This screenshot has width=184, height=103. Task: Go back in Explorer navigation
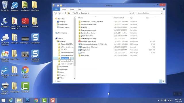pos(55,13)
